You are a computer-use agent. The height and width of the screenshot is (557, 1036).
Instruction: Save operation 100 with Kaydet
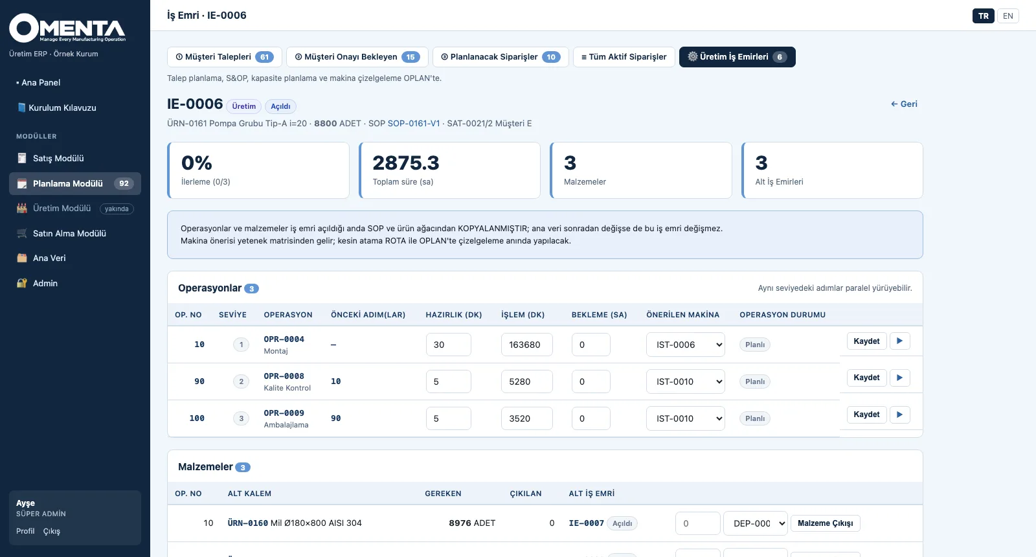tap(866, 415)
